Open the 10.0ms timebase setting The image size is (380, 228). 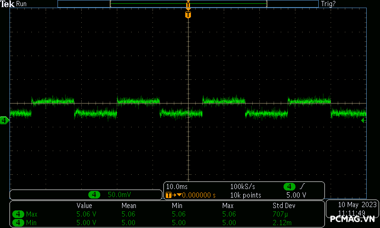click(176, 187)
